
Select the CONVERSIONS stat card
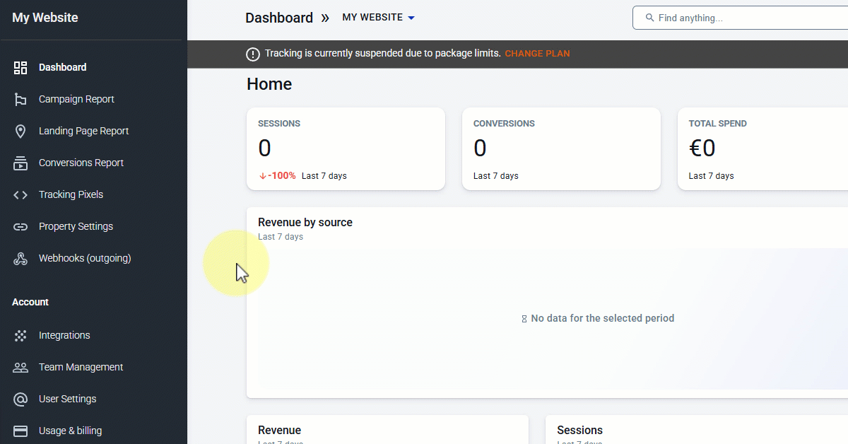pyautogui.click(x=561, y=148)
